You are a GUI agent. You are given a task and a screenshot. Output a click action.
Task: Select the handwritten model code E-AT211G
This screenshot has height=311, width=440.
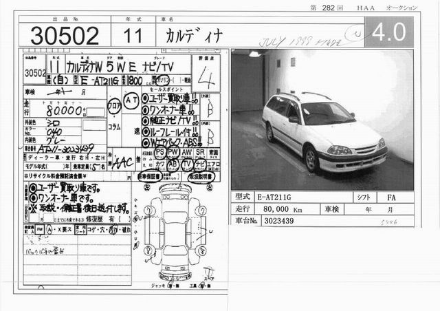tap(100, 81)
